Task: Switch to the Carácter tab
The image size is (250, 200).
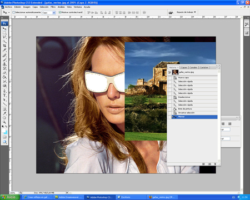Action: click(x=204, y=68)
